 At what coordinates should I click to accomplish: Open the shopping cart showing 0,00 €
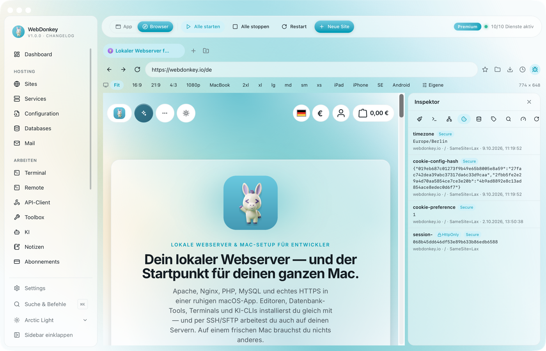[x=374, y=113]
